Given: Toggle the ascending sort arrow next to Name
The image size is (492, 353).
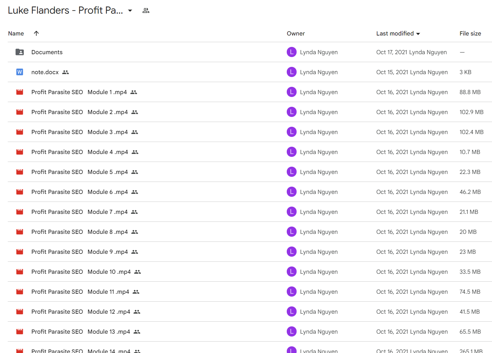Looking at the screenshot, I should pyautogui.click(x=36, y=33).
